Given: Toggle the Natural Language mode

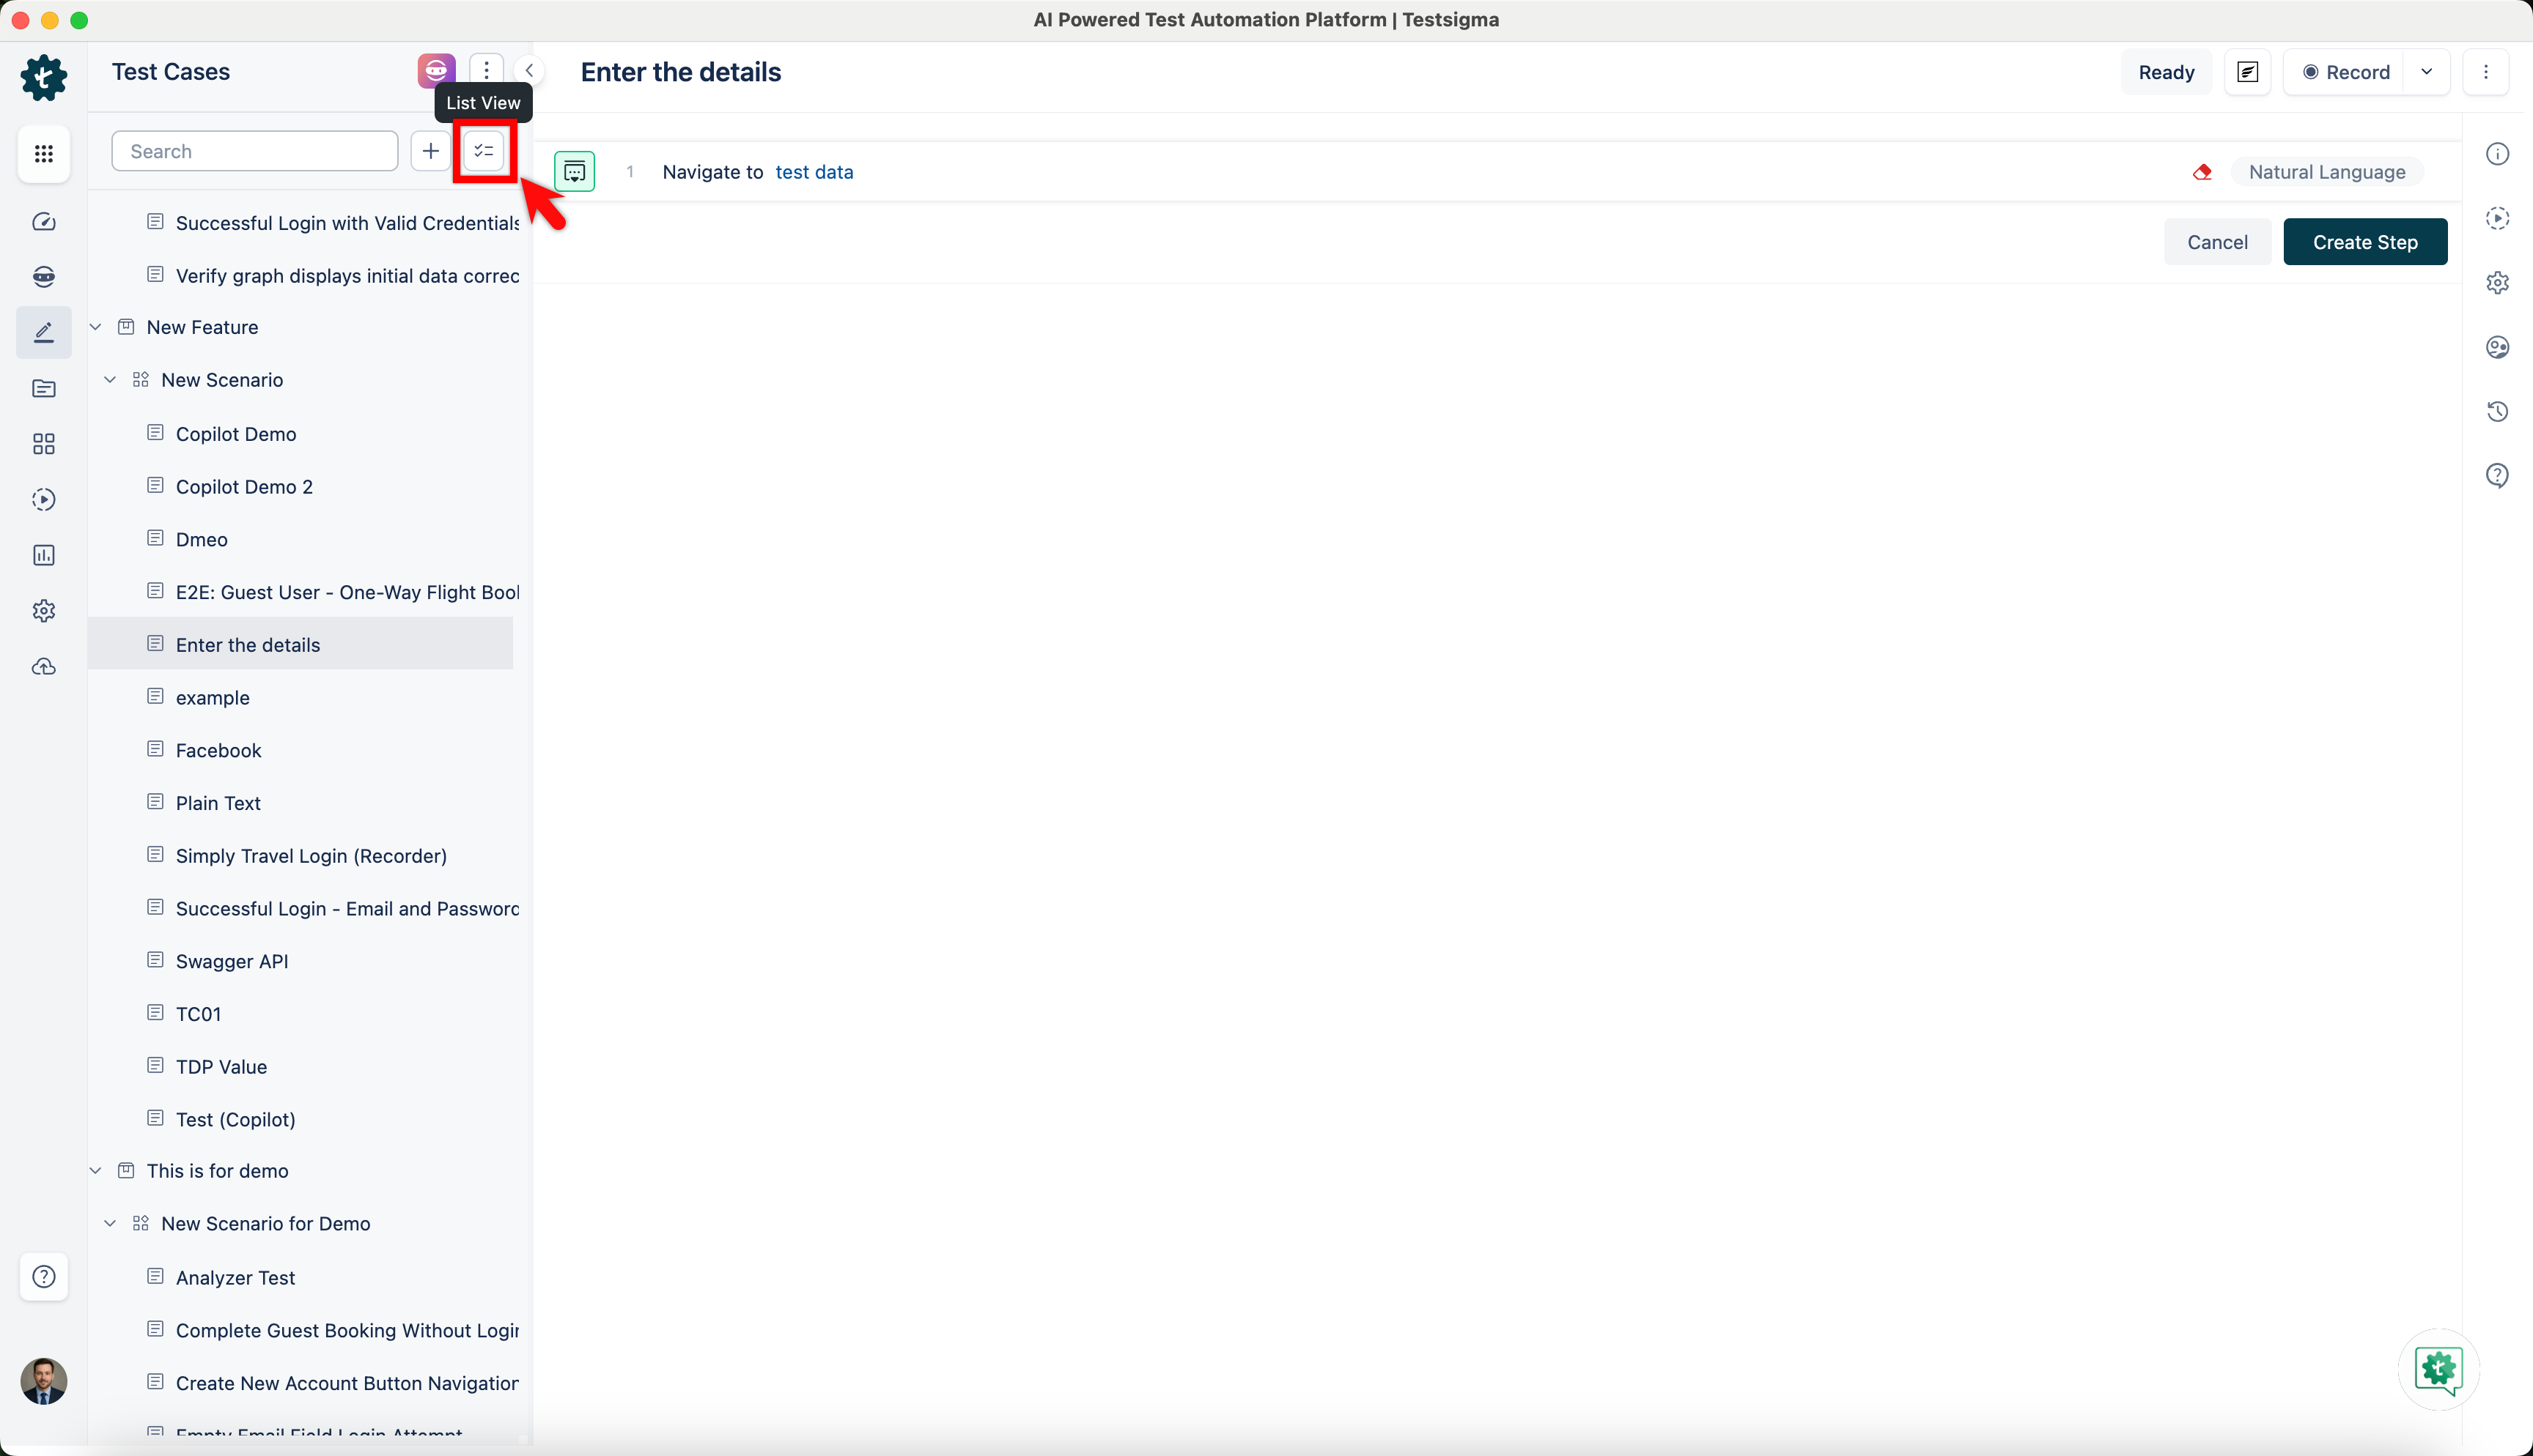Looking at the screenshot, I should 2327,171.
